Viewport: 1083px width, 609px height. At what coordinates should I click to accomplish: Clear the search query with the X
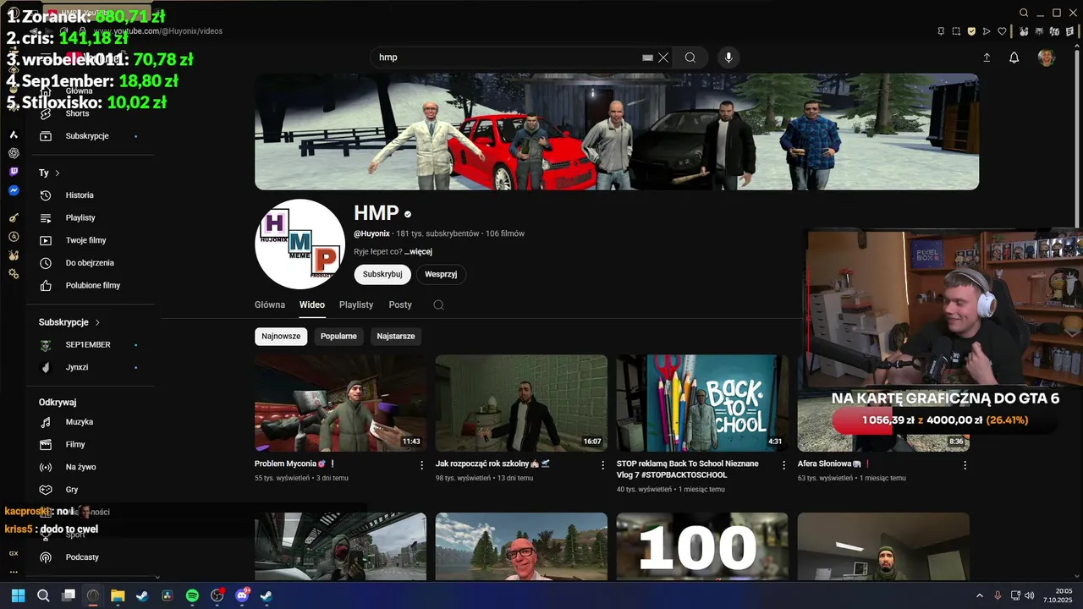pos(663,58)
